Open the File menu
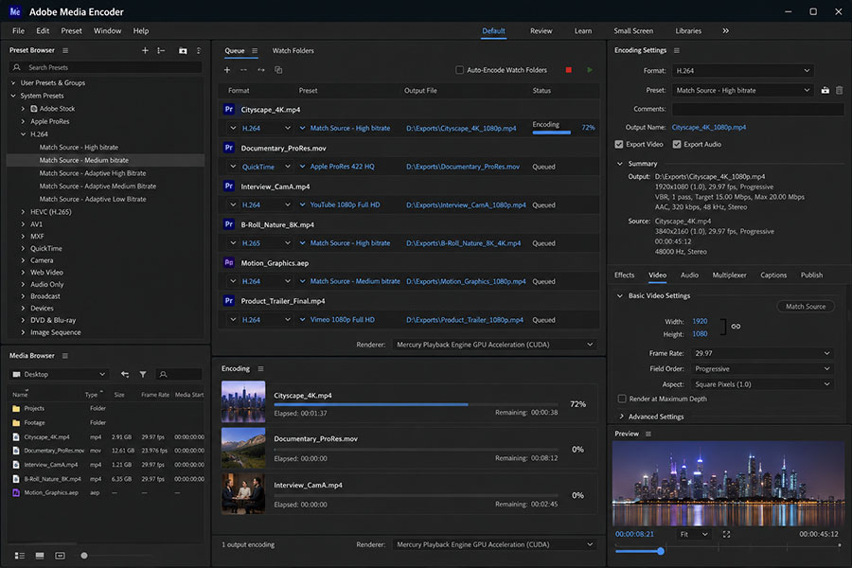This screenshot has width=852, height=568. tap(19, 31)
